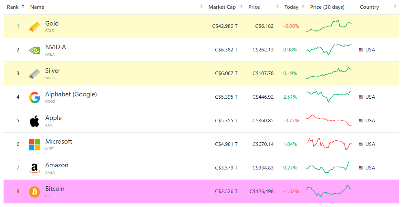This screenshot has height=207, width=403.
Task: Click the Amazon price C$334.83
Action: pos(263,168)
